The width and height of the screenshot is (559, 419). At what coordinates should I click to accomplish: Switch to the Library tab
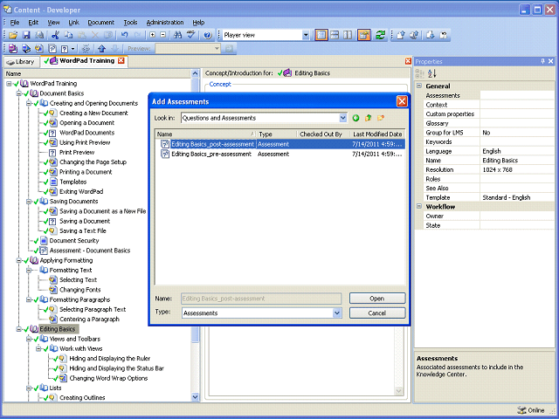tap(21, 62)
